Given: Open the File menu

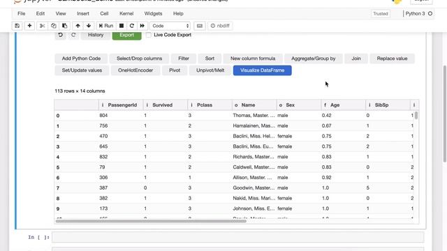Looking at the screenshot, I should tap(22, 14).
